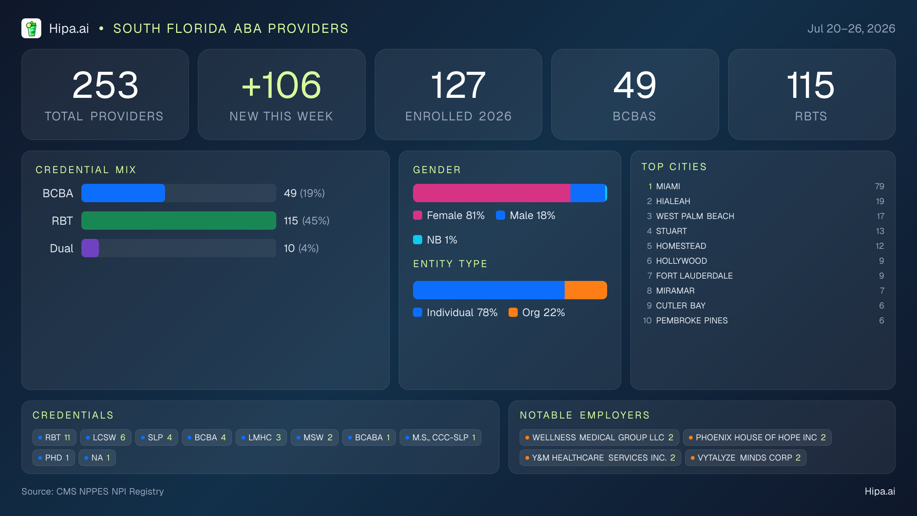
Task: Click the pink Female legend swatch
Action: tap(418, 215)
